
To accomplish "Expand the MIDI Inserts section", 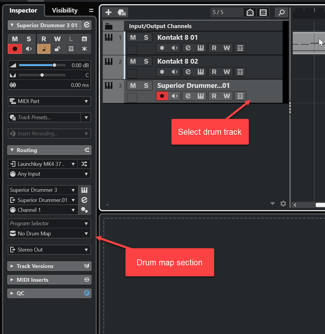I will coord(12,280).
